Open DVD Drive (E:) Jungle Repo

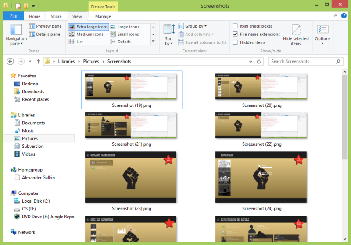44,217
